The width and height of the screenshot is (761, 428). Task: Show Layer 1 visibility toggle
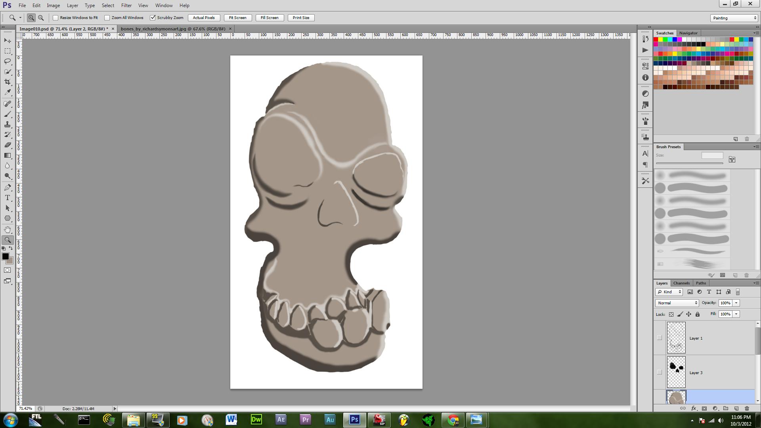click(660, 338)
